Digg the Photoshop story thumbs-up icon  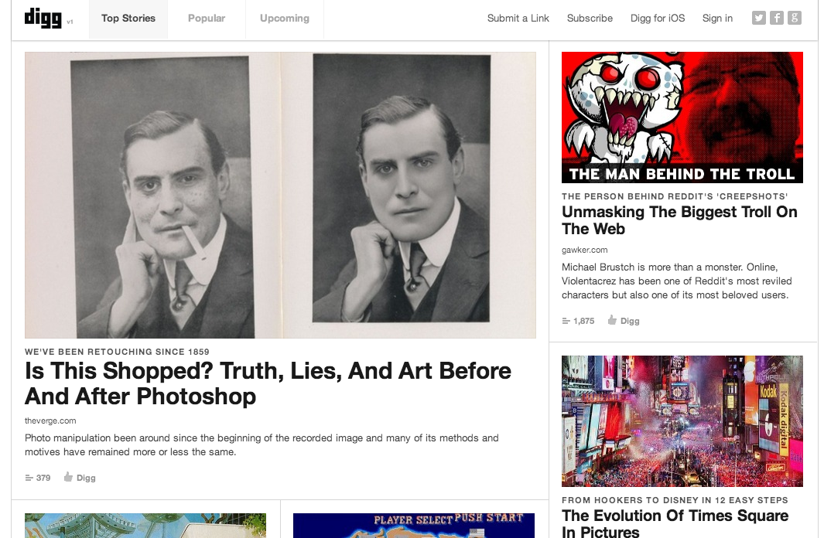tap(69, 477)
